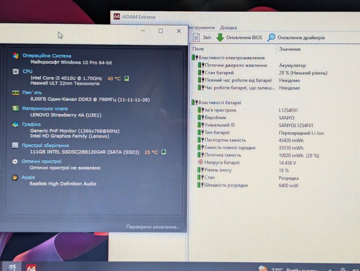Viewport: 360px width, 271px height.
Task: Click the value SANYOL12S4F01
Action: [x=296, y=125]
